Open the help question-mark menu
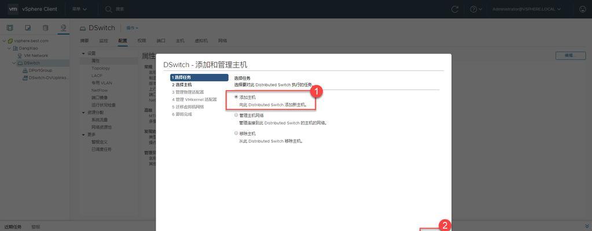This screenshot has height=231, width=592. click(x=475, y=9)
